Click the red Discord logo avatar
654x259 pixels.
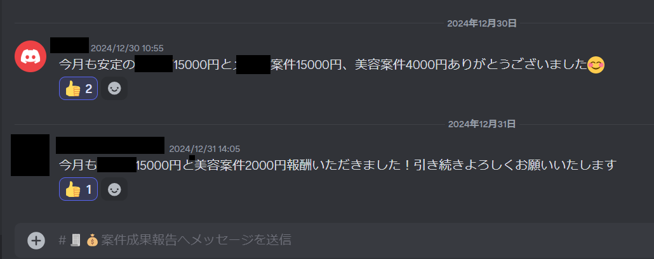coord(30,56)
